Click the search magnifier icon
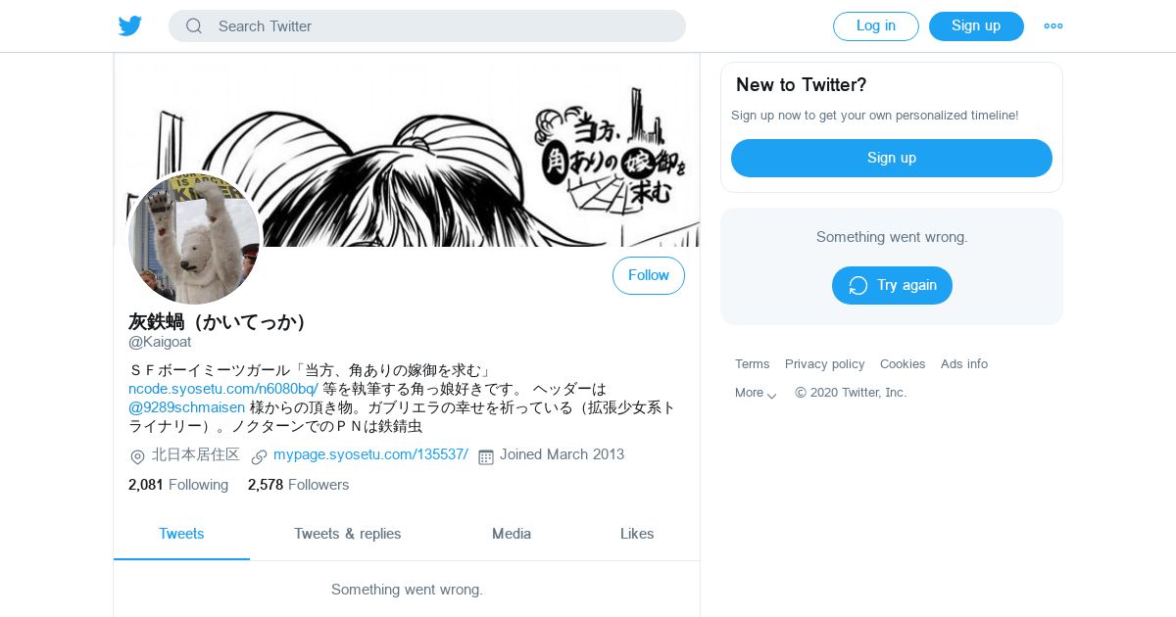Viewport: 1176px width, 617px height. click(x=194, y=26)
